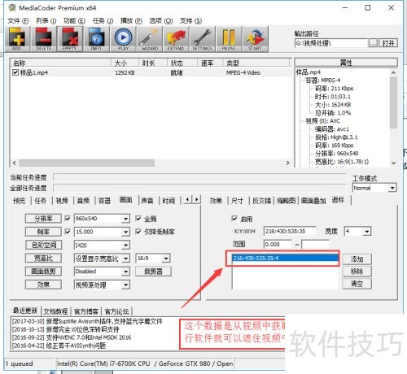Click tab scroll right arrow

pos(197,200)
